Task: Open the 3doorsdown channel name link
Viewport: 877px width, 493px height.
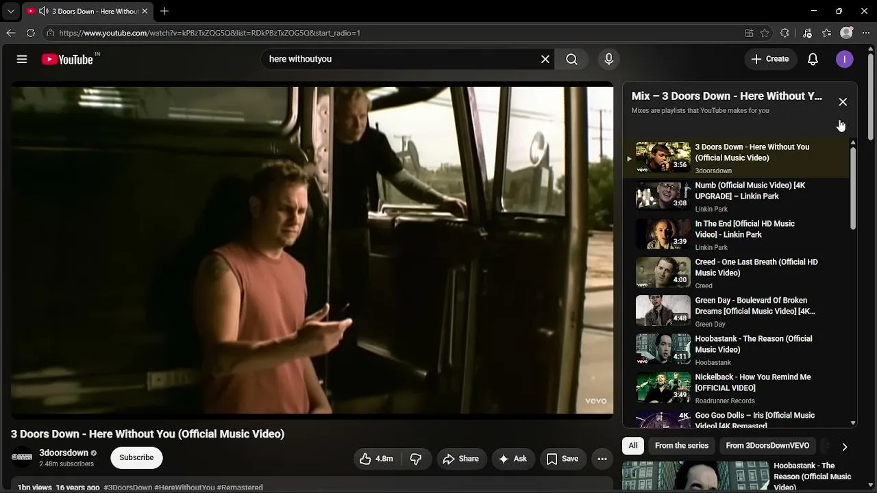Action: [64, 453]
